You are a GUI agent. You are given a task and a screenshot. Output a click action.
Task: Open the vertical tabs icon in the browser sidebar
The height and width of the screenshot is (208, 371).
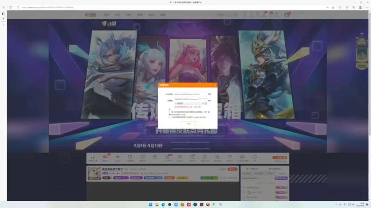point(3,14)
